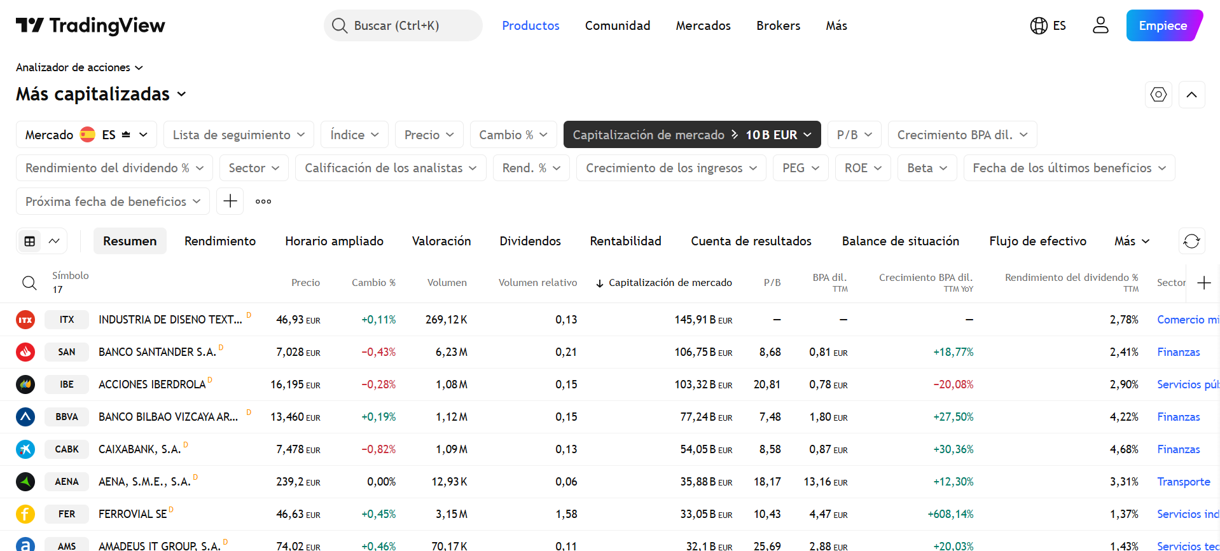The width and height of the screenshot is (1220, 551).
Task: Sort by Precio column header
Action: click(305, 283)
